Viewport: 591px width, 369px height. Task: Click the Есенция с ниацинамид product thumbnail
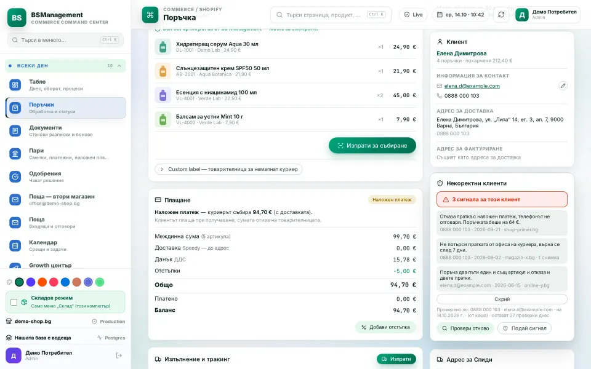(x=163, y=95)
